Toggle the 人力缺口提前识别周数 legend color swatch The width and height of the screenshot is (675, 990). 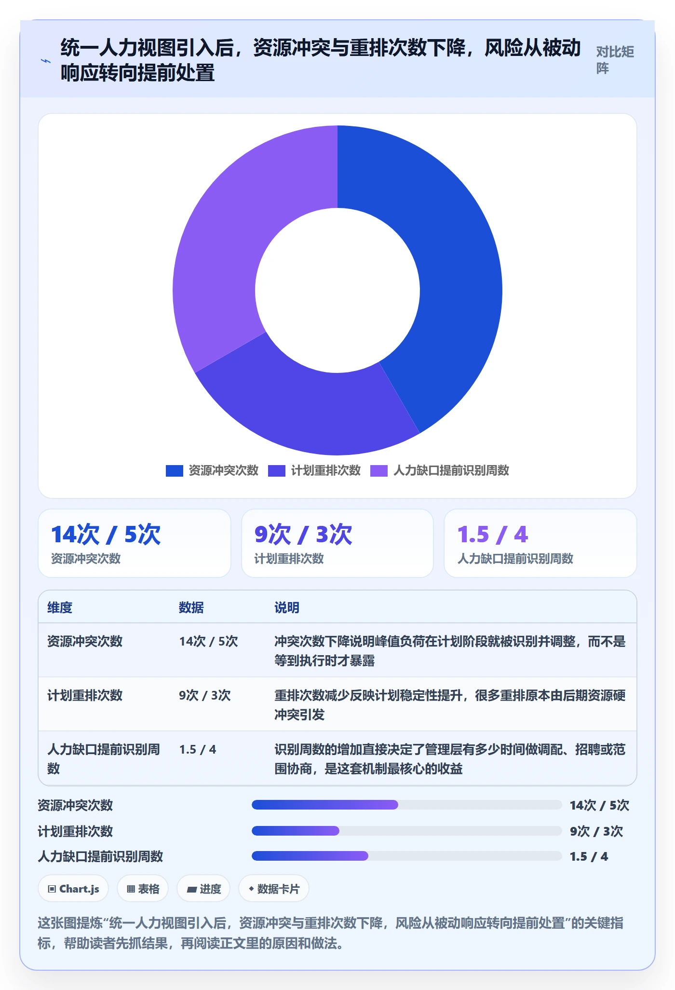tap(379, 471)
